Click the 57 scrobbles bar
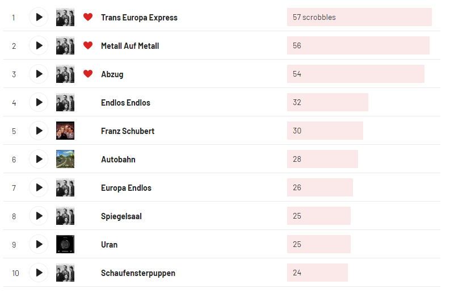Image resolution: width=450 pixels, height=293 pixels. (x=359, y=17)
